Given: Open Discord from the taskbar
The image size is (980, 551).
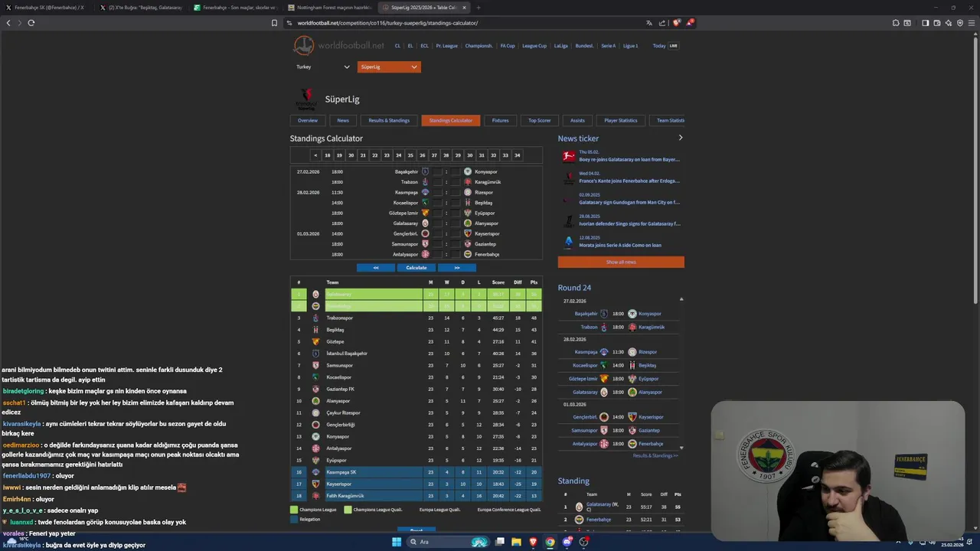Looking at the screenshot, I should [567, 542].
